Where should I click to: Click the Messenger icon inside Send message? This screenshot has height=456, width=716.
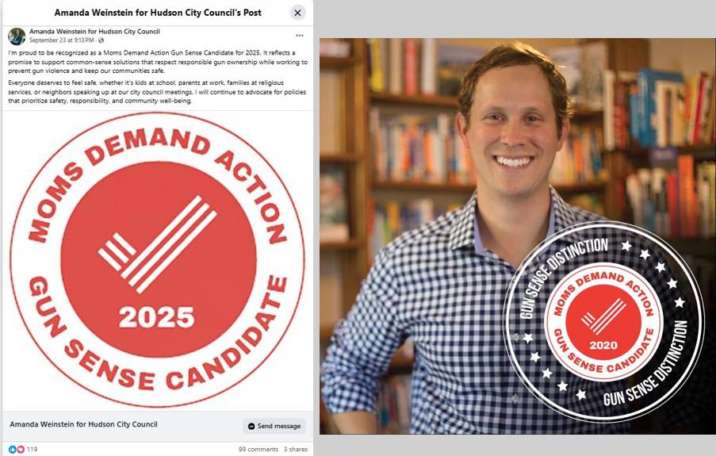251,426
